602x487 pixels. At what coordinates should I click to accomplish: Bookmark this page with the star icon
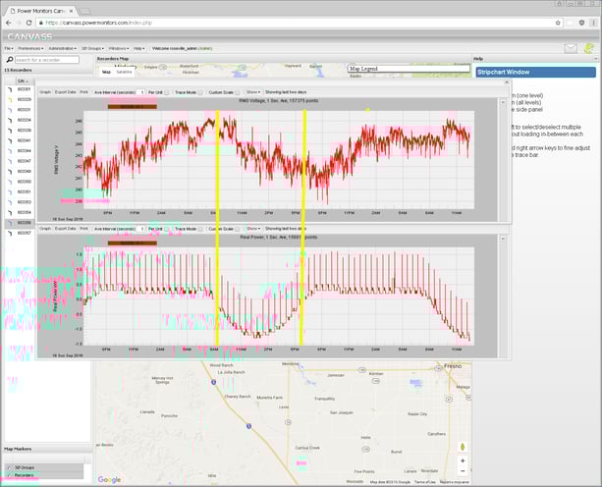point(558,23)
